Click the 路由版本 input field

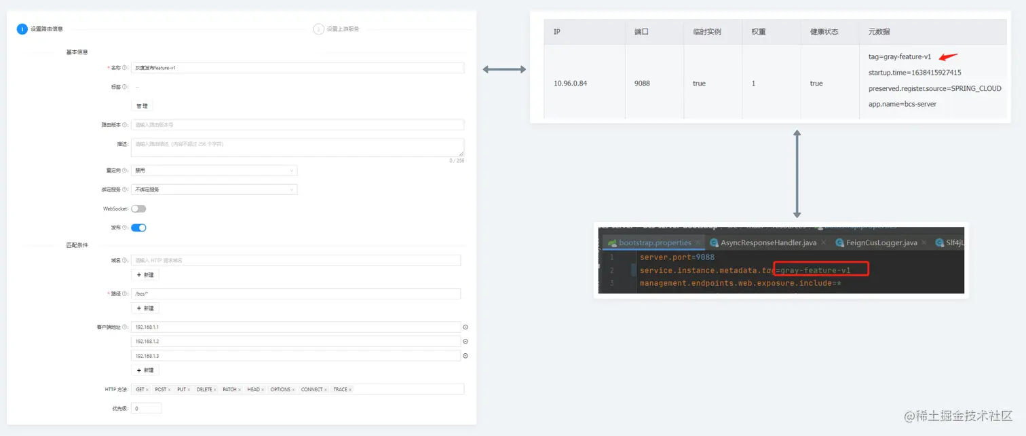[297, 125]
